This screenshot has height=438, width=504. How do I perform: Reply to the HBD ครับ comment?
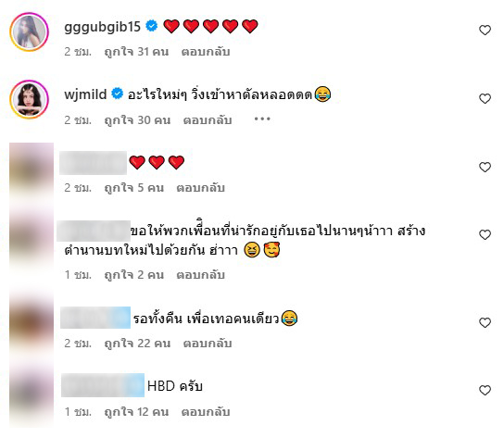206,412
